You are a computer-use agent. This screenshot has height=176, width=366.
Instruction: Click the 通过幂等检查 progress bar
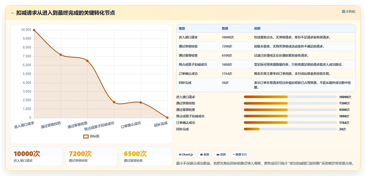pos(290,110)
